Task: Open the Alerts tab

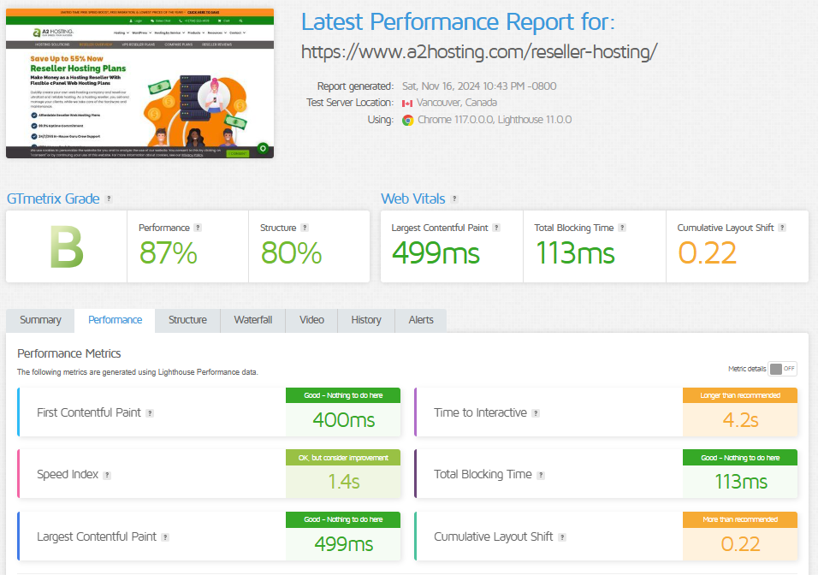Action: [421, 320]
